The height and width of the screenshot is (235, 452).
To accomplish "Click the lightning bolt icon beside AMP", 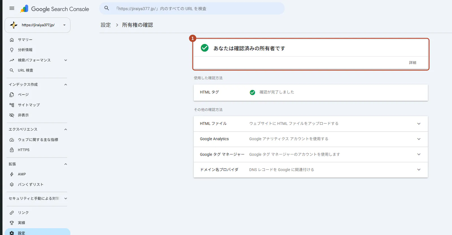I will [x=12, y=174].
